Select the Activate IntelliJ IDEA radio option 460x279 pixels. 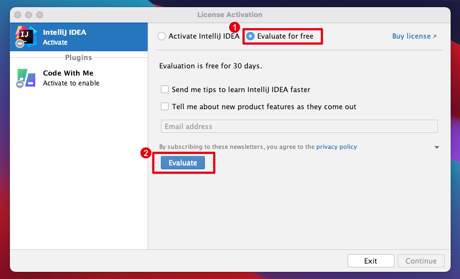161,36
